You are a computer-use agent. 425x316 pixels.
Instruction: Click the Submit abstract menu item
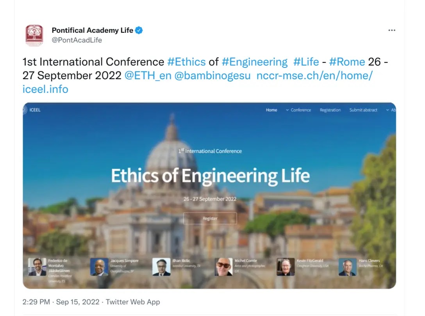point(363,110)
